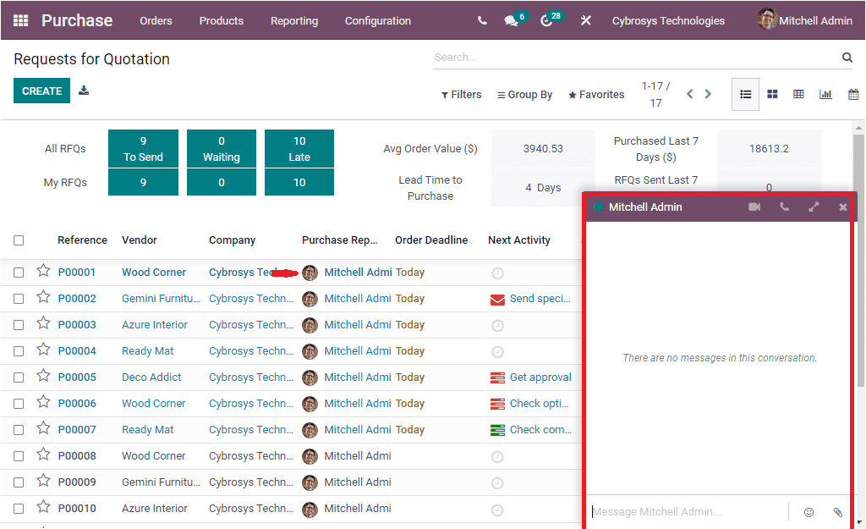Image resolution: width=866 pixels, height=529 pixels.
Task: Open the Configuration menu
Action: click(x=377, y=20)
